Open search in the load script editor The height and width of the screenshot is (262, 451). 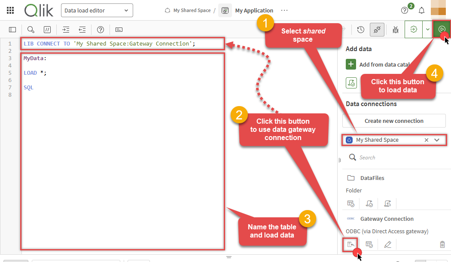pyautogui.click(x=30, y=30)
